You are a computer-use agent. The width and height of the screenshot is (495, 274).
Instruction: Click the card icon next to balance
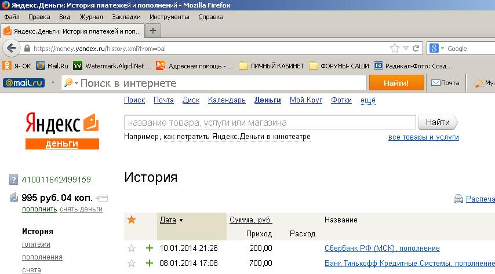[103, 198]
